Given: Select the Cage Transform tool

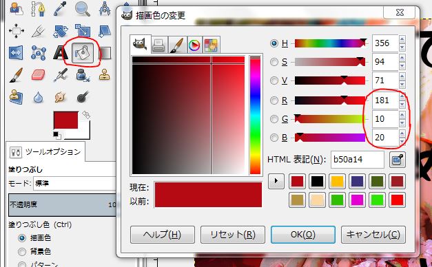Looking at the screenshot, I should [x=38, y=52].
